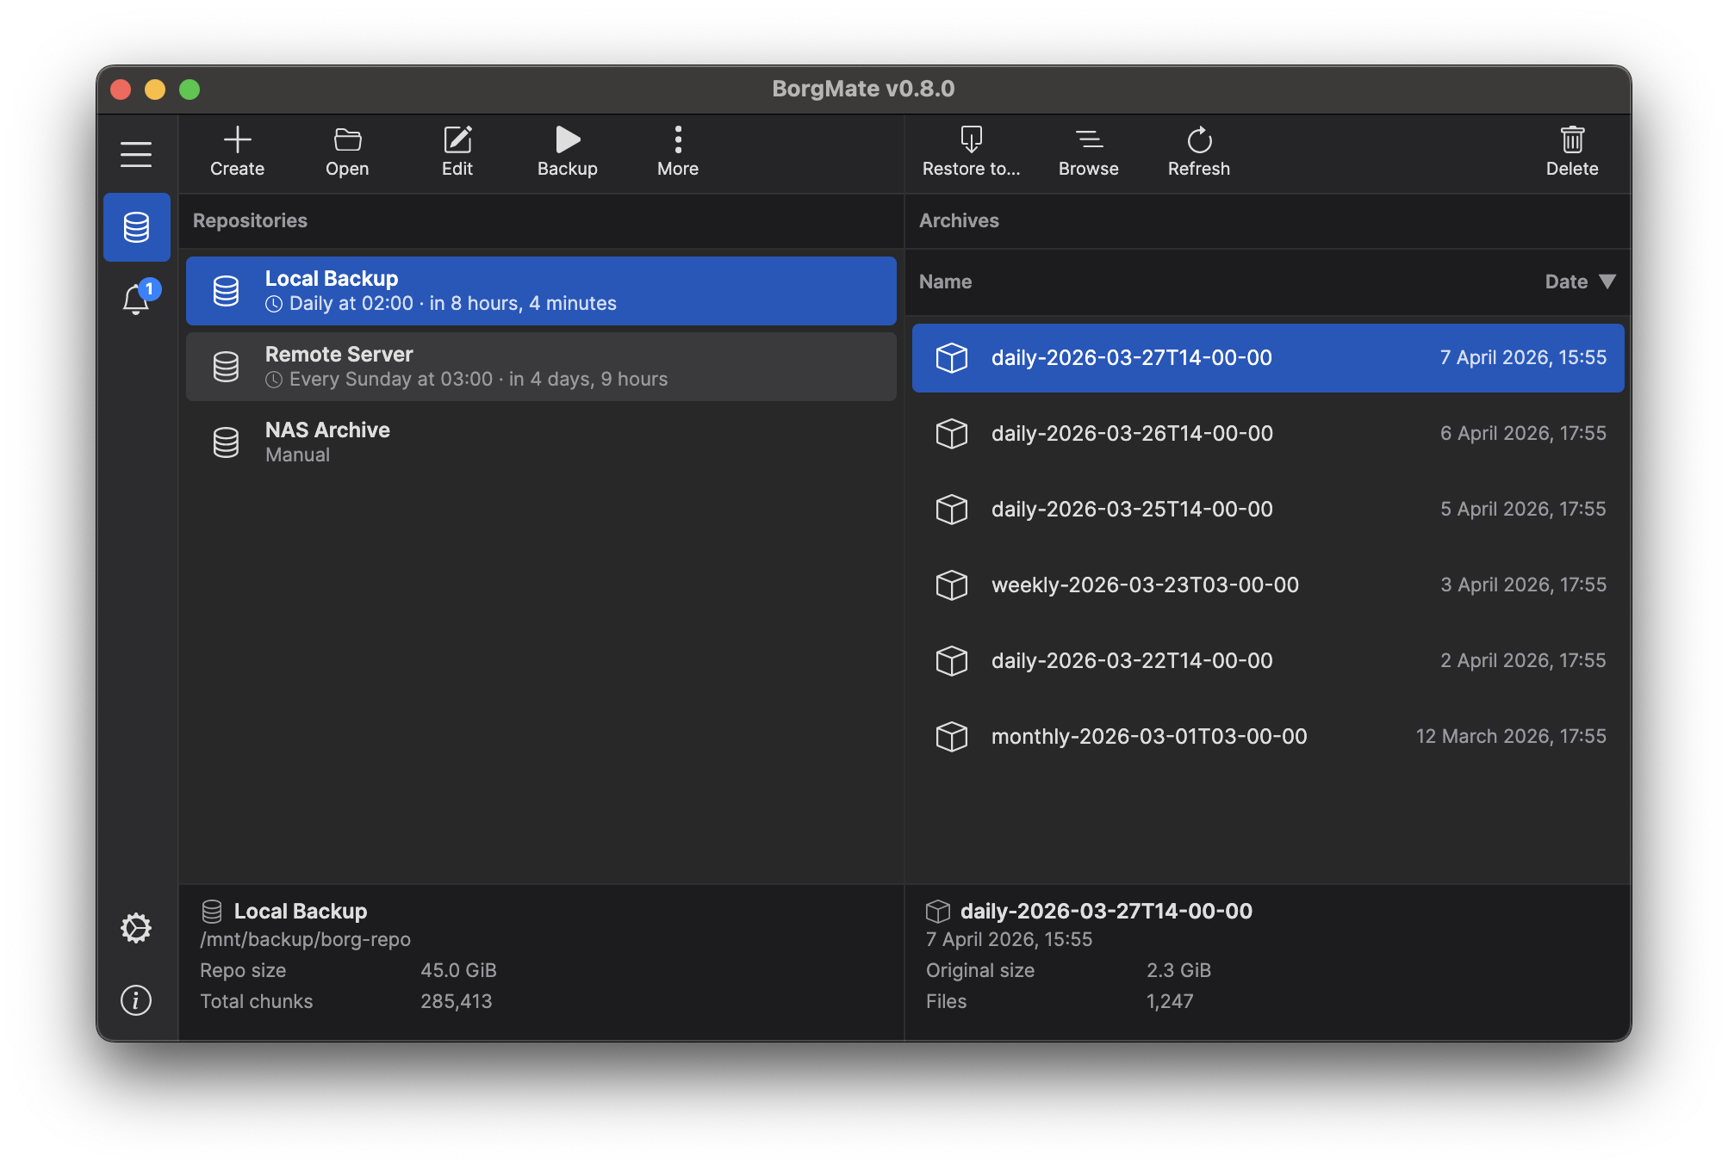1728x1169 pixels.
Task: Open a repository with the folder icon
Action: (347, 140)
